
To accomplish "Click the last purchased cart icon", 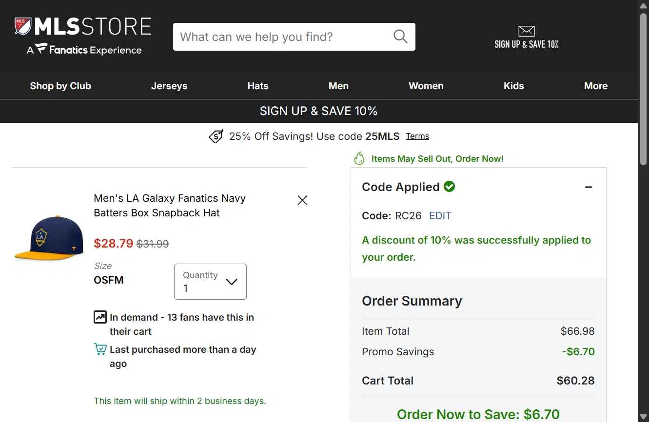I will [100, 349].
